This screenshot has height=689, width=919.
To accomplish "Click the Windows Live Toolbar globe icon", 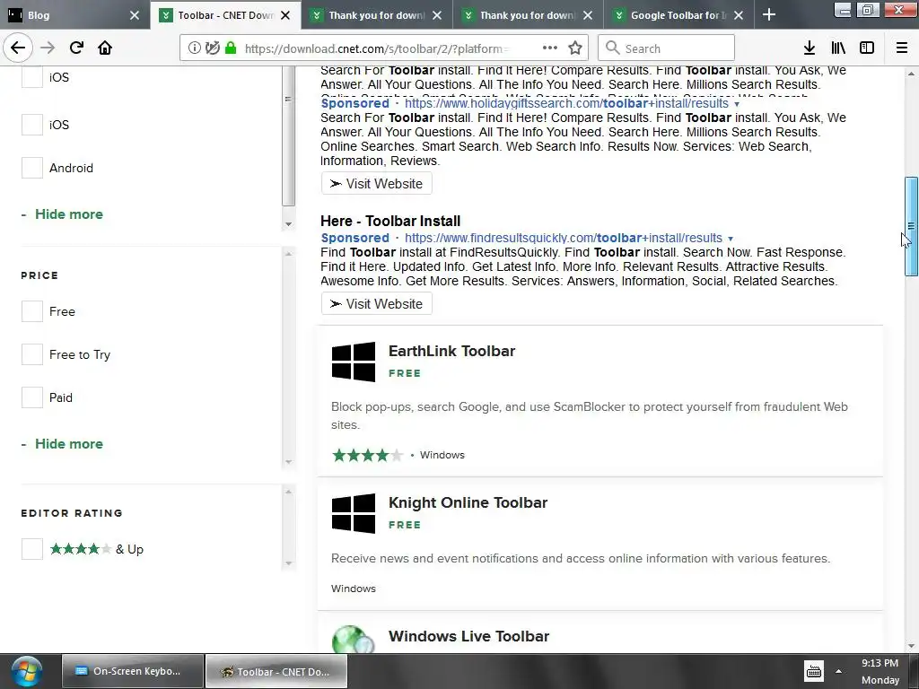I will click(x=354, y=639).
